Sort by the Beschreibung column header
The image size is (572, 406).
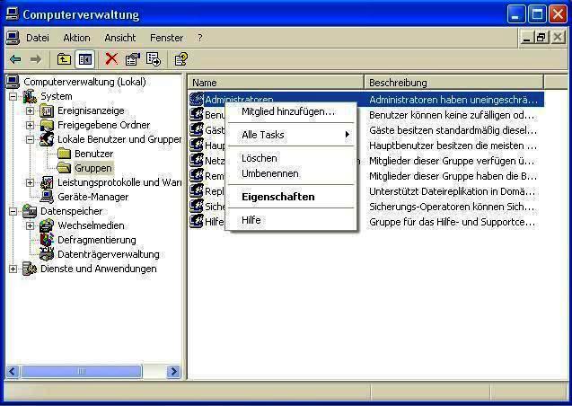click(454, 83)
